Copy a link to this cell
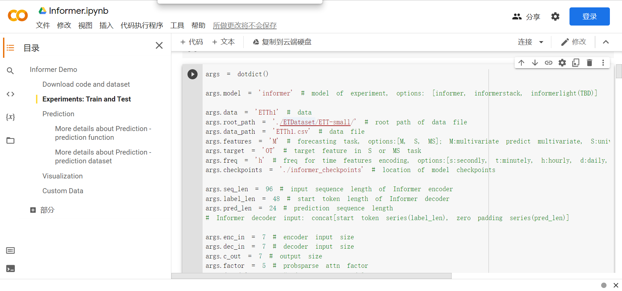Image resolution: width=622 pixels, height=291 pixels. click(548, 63)
